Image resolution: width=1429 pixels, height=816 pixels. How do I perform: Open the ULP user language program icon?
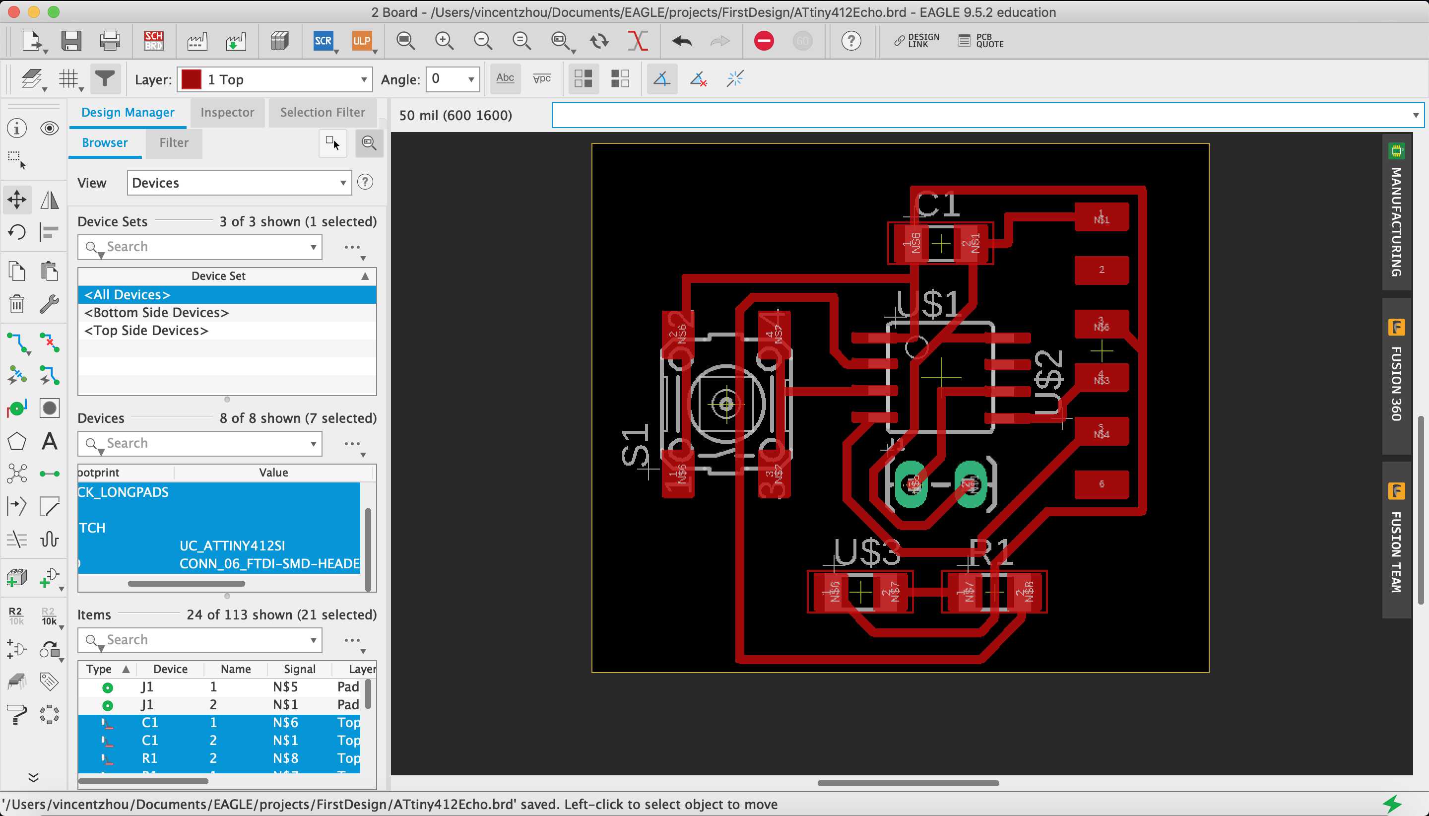tap(362, 41)
